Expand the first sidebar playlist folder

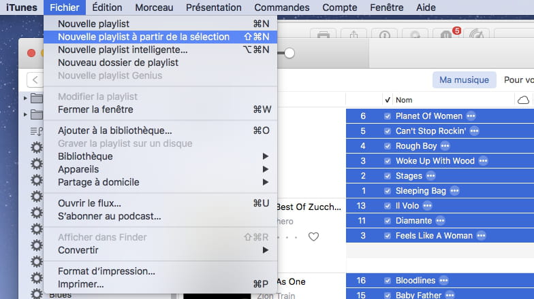click(25, 98)
